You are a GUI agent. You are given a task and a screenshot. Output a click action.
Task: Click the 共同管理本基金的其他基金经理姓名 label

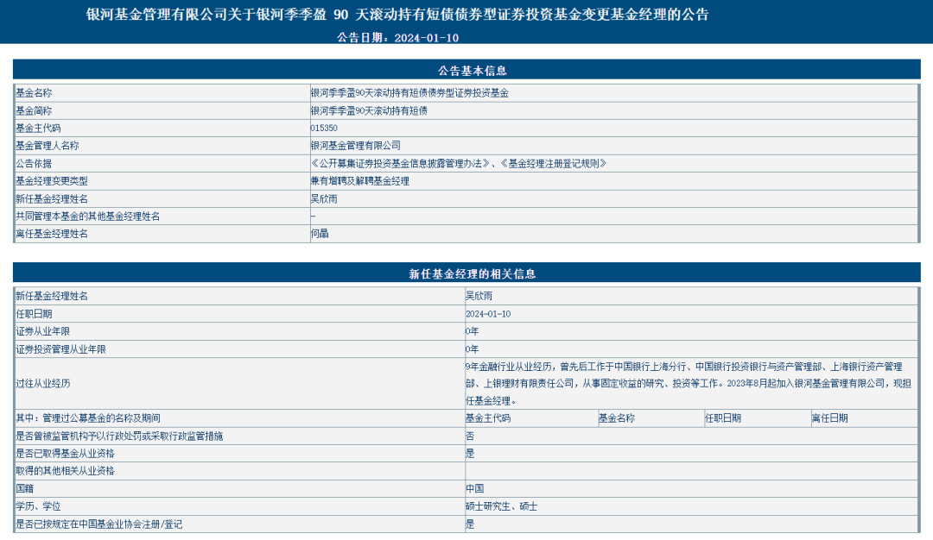87,217
